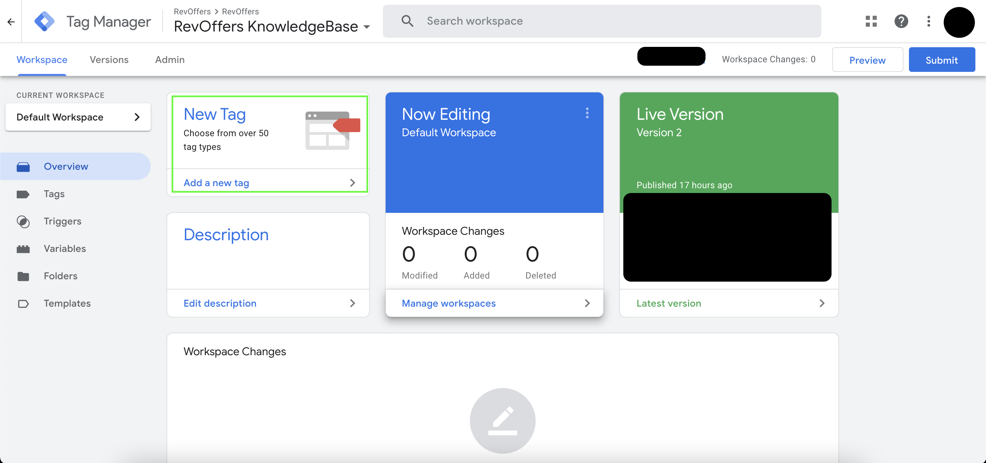Select Overview in the sidebar
Screen dimensions: 986x463
75,166
